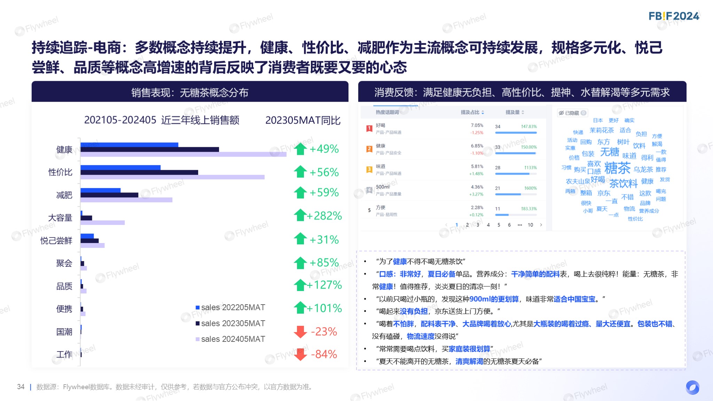713x401 pixels.
Task: Click the FBIF2024 logo
Action: coord(674,16)
